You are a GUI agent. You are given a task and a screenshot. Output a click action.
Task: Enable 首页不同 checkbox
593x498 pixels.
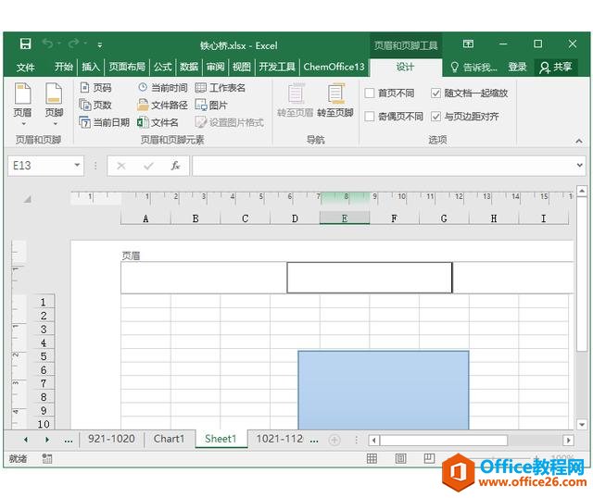[x=370, y=93]
